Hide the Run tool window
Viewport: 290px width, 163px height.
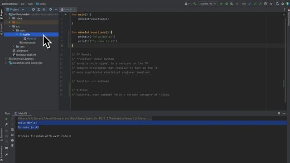[284, 113]
